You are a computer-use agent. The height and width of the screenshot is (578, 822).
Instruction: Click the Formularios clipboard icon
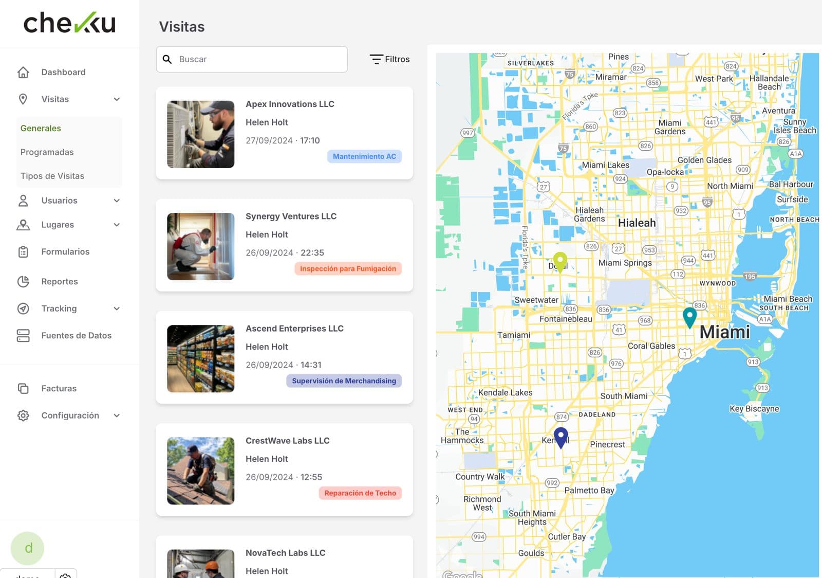click(24, 251)
